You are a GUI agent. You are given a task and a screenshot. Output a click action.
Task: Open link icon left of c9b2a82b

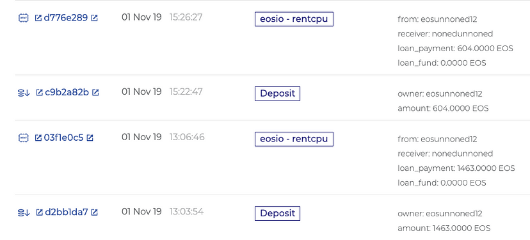click(40, 92)
